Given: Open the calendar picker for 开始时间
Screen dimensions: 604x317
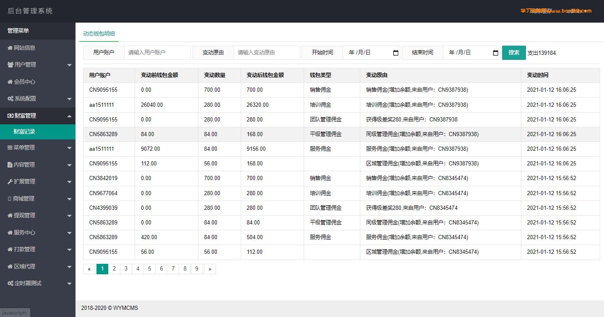Looking at the screenshot, I should [x=396, y=53].
